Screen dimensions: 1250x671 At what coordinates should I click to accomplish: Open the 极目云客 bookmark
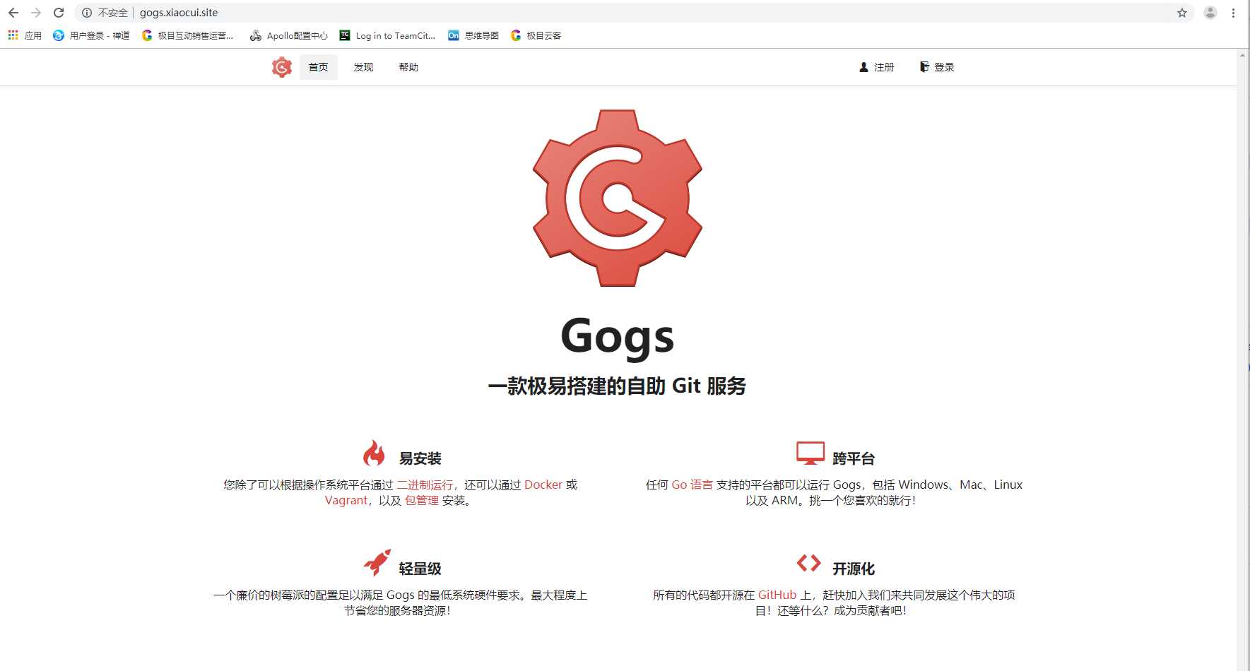536,35
